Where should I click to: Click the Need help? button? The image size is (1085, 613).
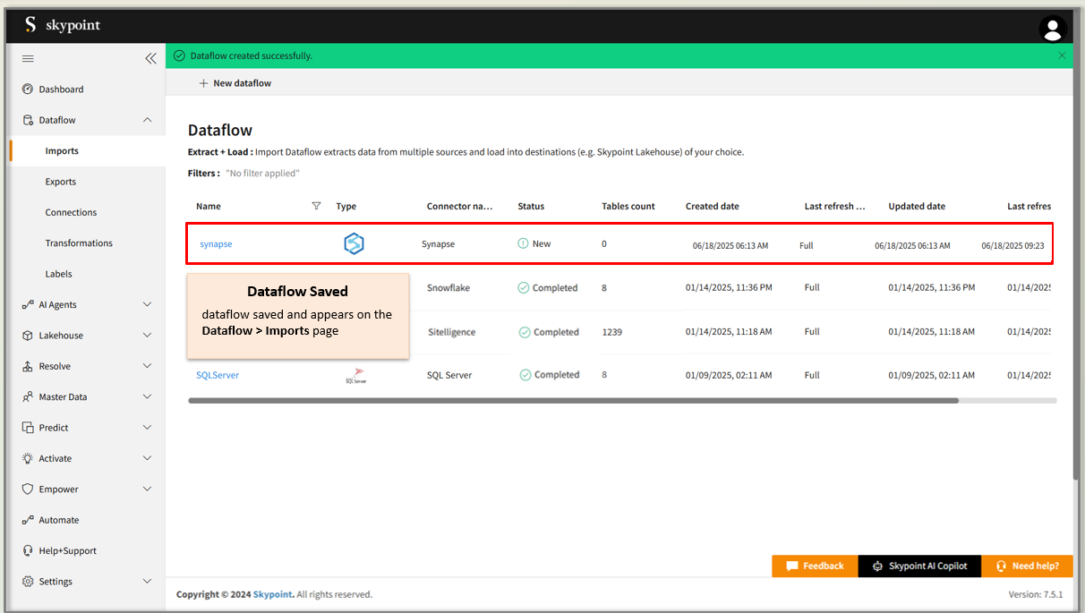click(x=1027, y=566)
